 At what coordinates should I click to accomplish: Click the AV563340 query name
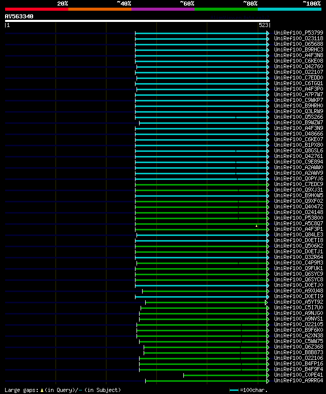[x=19, y=17]
